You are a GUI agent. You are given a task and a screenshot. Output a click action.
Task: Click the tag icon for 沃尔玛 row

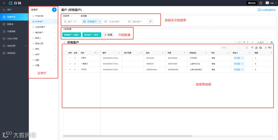(x=75, y=70)
